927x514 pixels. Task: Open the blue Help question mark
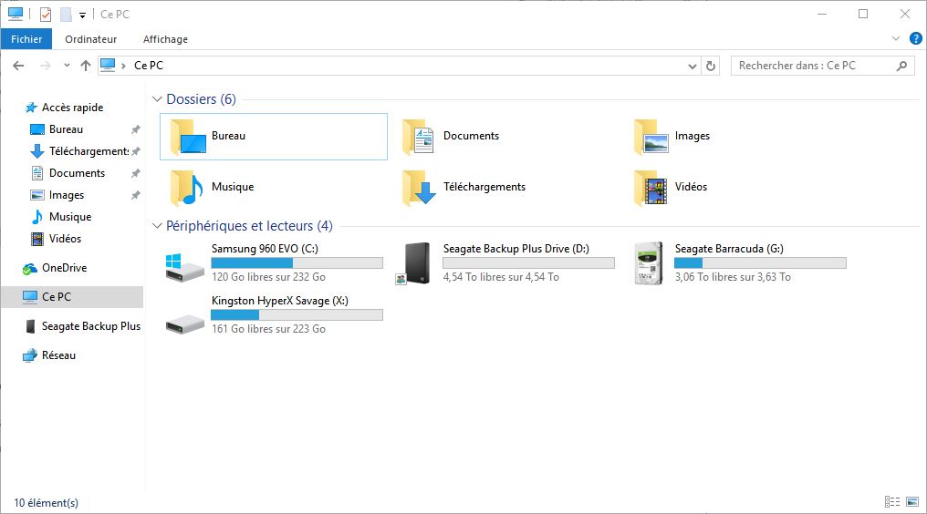(916, 39)
